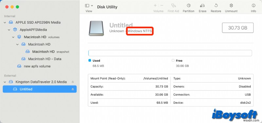Image resolution: width=262 pixels, height=123 pixels.
Task: Click the 30.73 GB capacity box
Action: pyautogui.click(x=238, y=28)
